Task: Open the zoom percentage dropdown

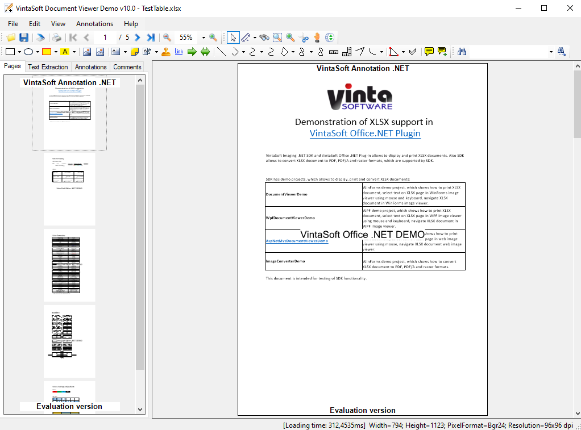Action: pyautogui.click(x=204, y=37)
